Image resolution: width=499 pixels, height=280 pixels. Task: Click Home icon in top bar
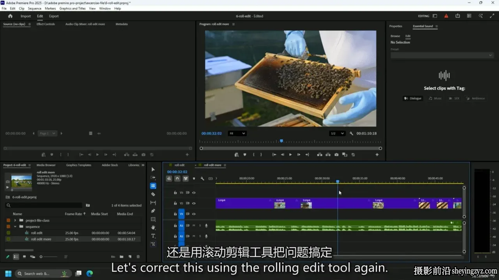point(10,16)
